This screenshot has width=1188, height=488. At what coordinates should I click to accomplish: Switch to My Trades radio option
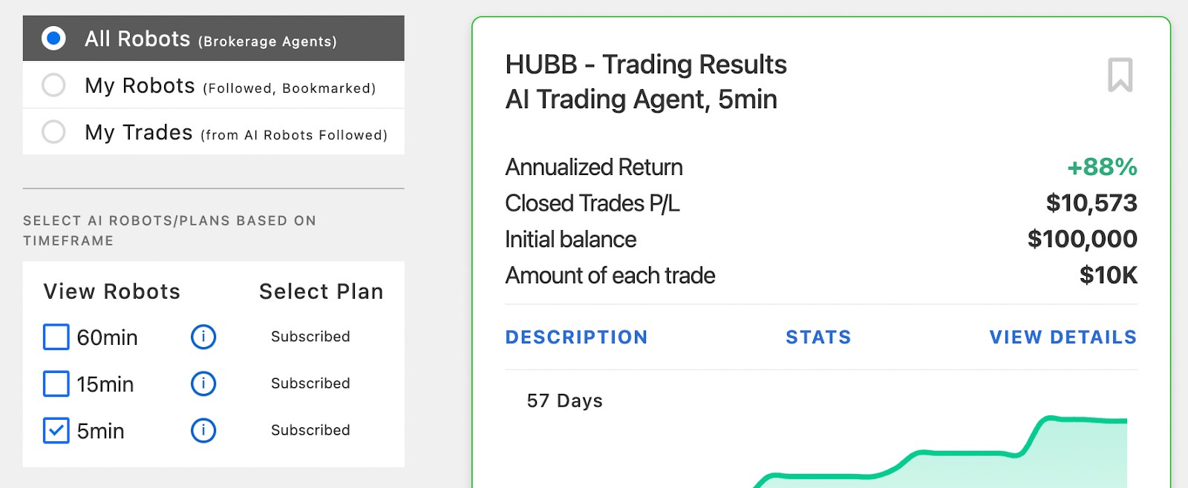53,132
